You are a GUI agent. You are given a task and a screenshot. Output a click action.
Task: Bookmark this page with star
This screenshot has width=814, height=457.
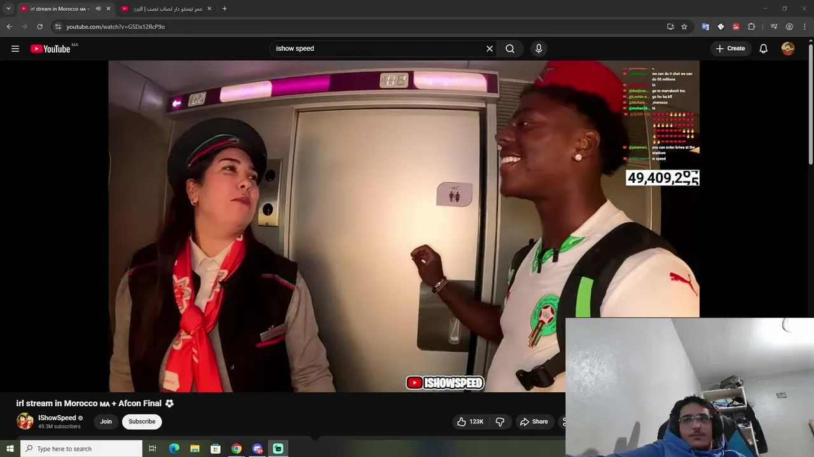[x=684, y=27]
